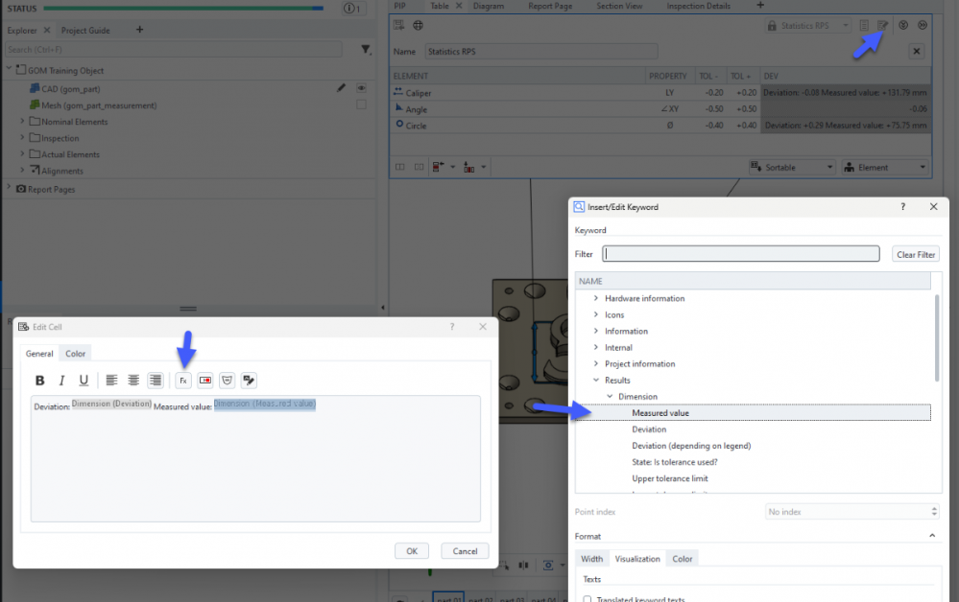The height and width of the screenshot is (602, 959).
Task: Open the Point index dropdown
Action: tap(851, 512)
